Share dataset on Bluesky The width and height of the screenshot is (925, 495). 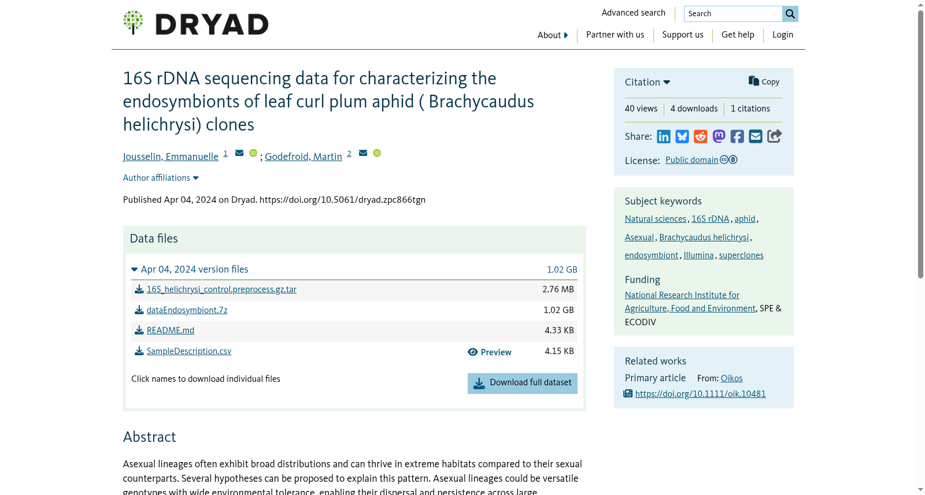(682, 136)
